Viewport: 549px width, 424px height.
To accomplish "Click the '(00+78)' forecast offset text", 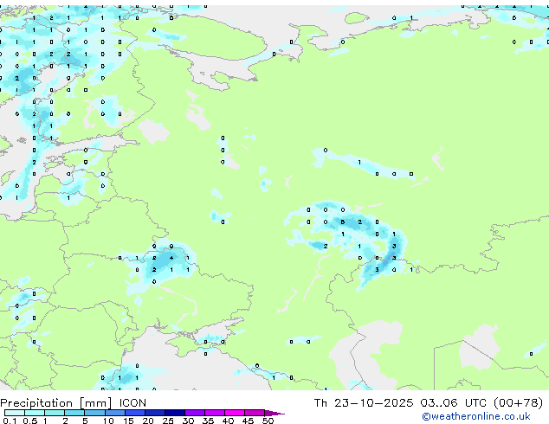I will click(518, 403).
